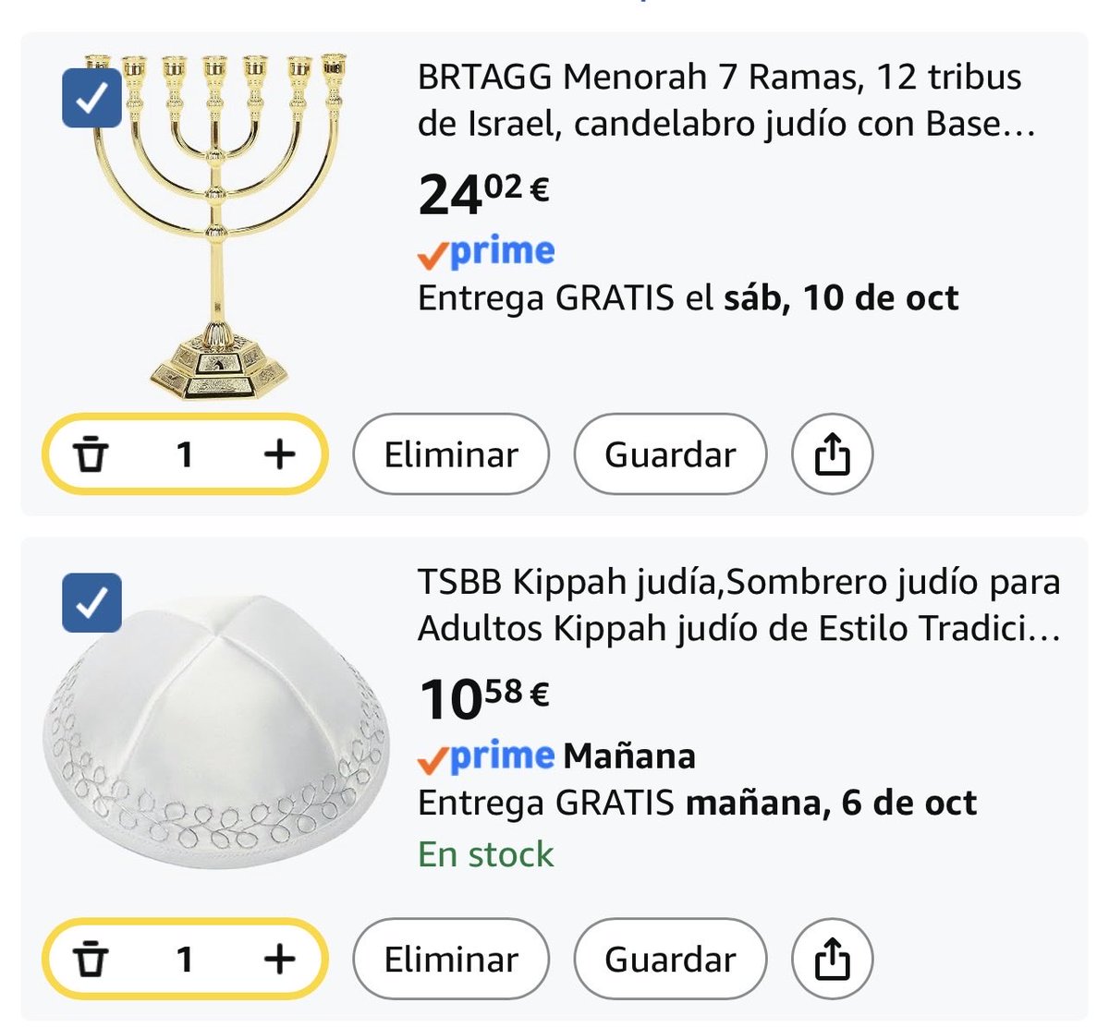Image resolution: width=1109 pixels, height=1027 pixels.
Task: Save the Kippah for later with Guardar
Action: tap(670, 960)
